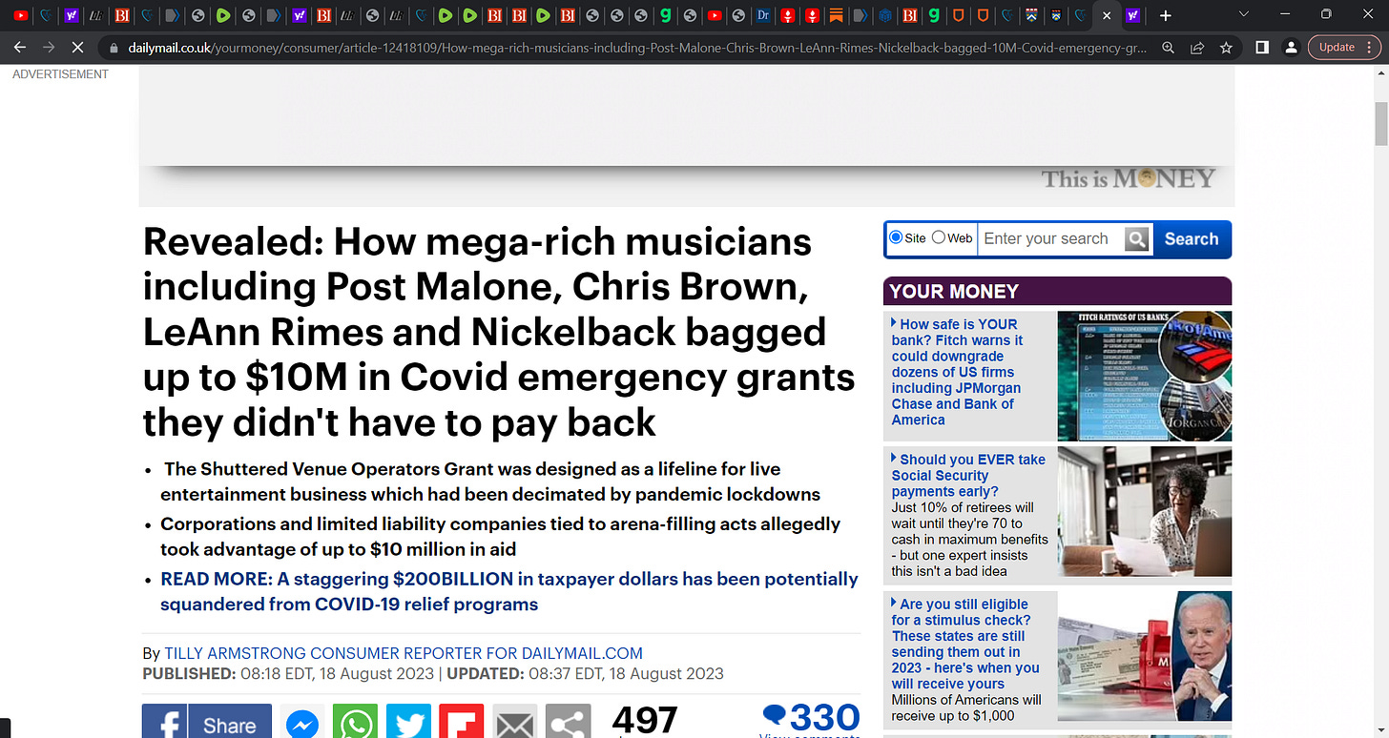
Task: Select the Site search radio button
Action: click(896, 237)
